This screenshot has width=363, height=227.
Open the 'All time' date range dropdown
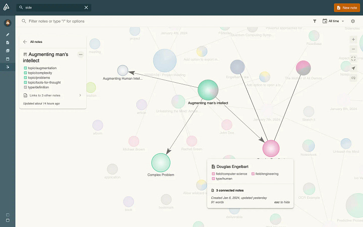(x=333, y=21)
